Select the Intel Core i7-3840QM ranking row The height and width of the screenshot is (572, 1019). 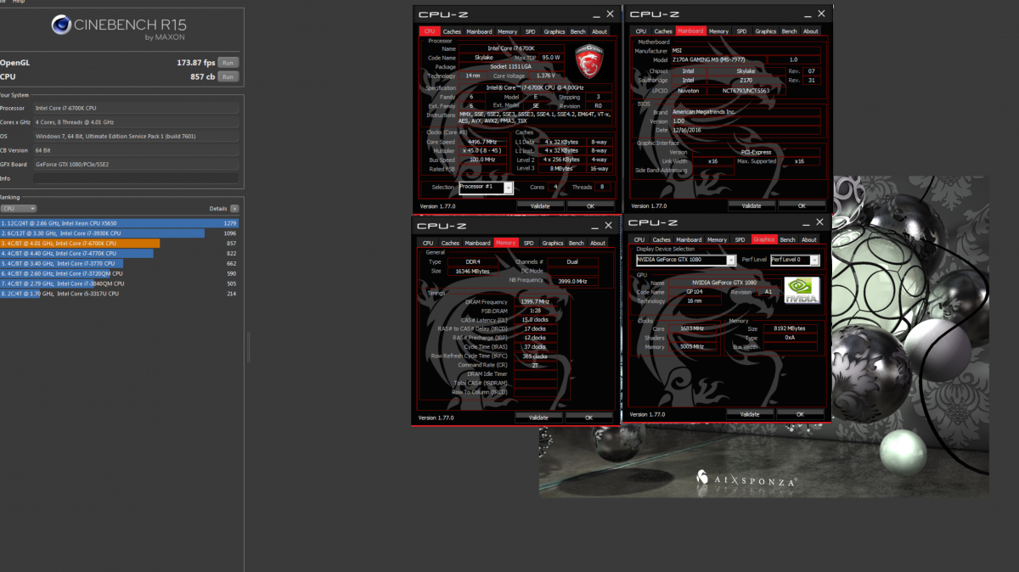(120, 284)
